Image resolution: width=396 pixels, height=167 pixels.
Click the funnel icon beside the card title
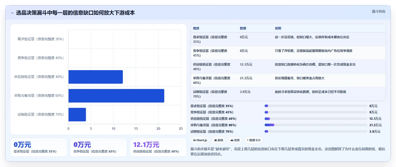[x=12, y=13]
